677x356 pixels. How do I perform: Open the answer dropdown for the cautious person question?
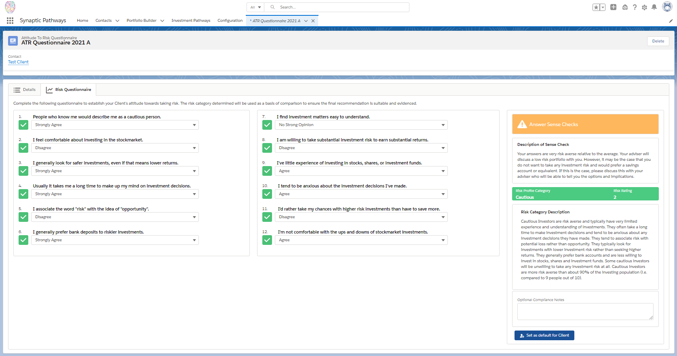pos(115,125)
